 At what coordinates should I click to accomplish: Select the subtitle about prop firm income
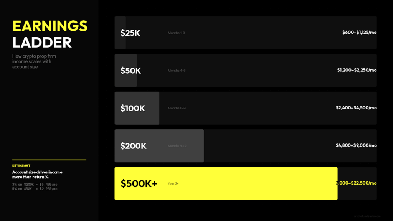pyautogui.click(x=34, y=61)
